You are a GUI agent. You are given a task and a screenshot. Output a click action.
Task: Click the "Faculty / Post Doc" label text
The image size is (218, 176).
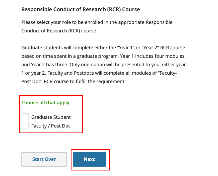51,126
